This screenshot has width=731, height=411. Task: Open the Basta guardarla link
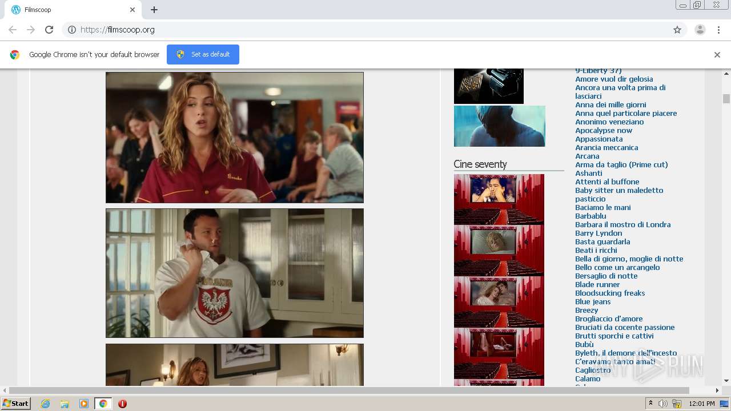[603, 242]
